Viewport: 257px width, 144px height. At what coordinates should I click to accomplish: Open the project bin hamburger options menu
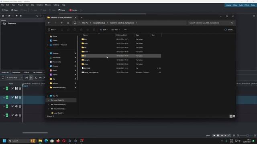click(20, 16)
